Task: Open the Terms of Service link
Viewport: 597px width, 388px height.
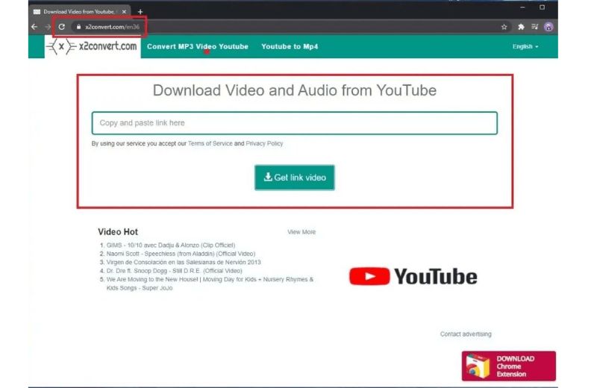Action: tap(210, 143)
